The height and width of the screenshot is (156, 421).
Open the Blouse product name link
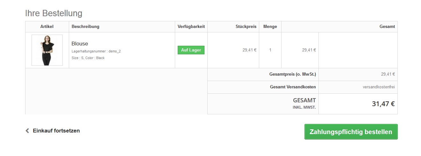[80, 44]
